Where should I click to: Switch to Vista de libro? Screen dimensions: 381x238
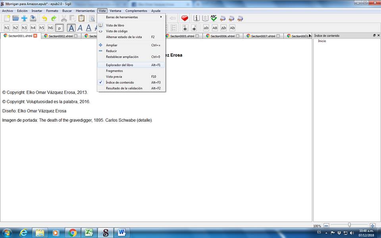click(115, 25)
